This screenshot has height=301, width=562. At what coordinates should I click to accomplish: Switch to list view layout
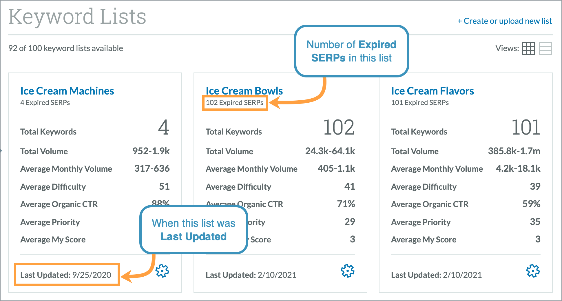pos(546,48)
